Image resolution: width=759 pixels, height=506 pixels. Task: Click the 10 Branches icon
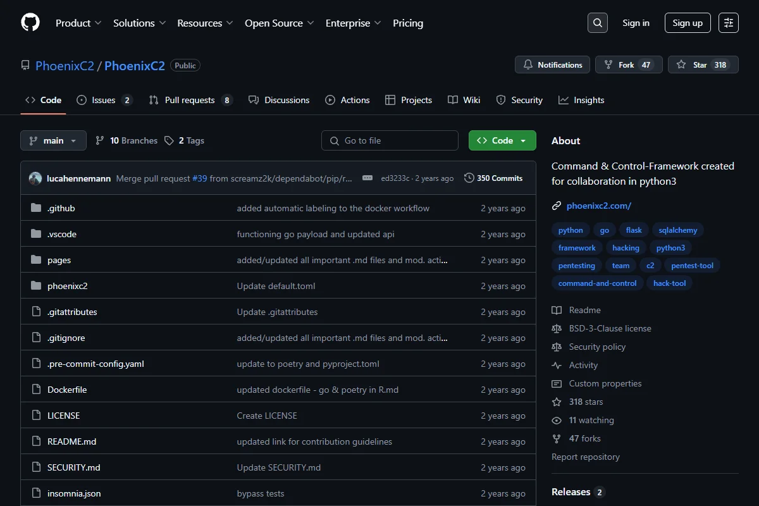point(100,140)
